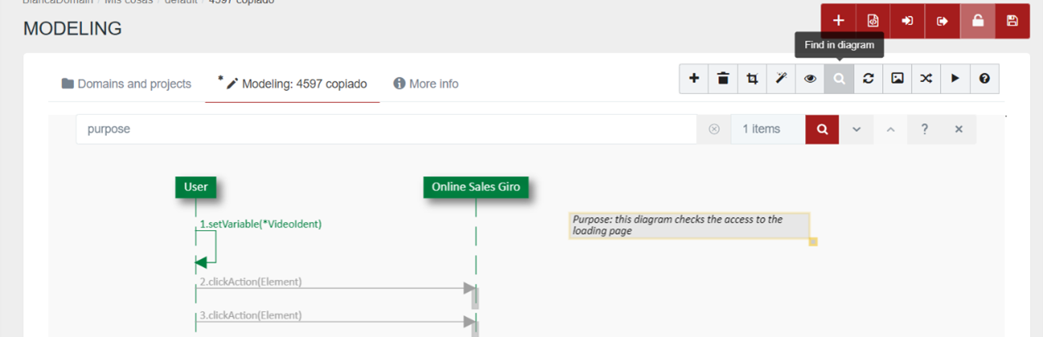Image resolution: width=1043 pixels, height=337 pixels.
Task: Click the red plus button in the header
Action: tap(838, 21)
